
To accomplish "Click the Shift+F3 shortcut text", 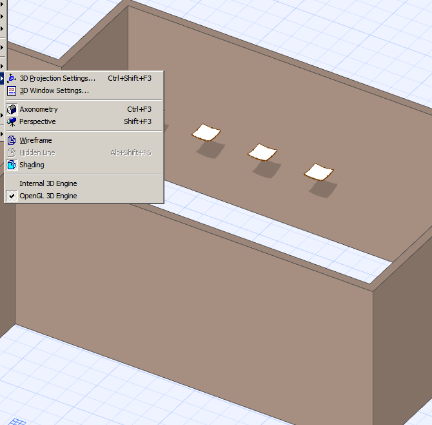I will 137,121.
